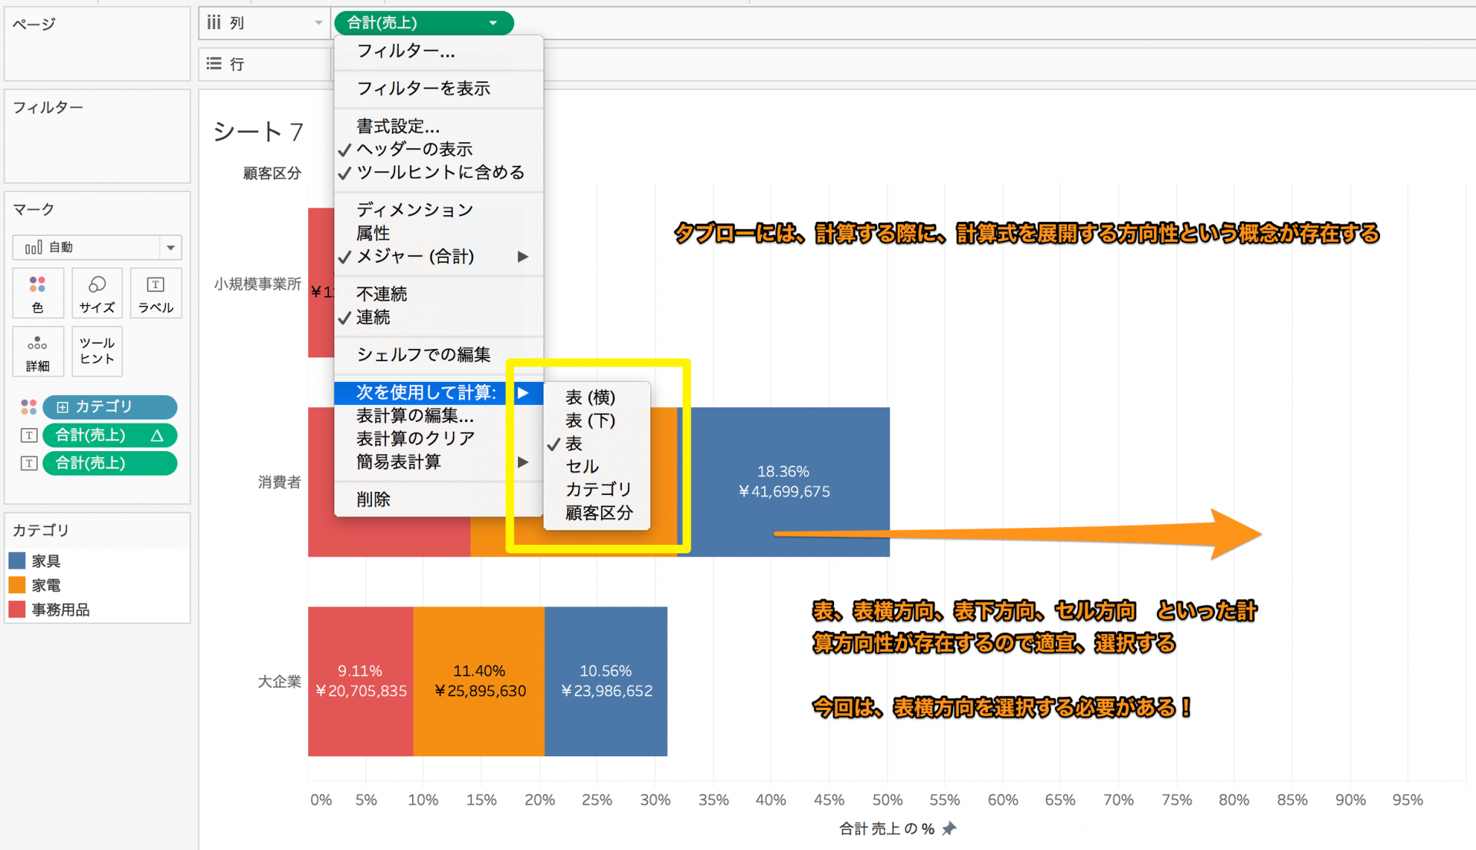Click the color dots icon beside カテゴリ pill

click(x=28, y=407)
